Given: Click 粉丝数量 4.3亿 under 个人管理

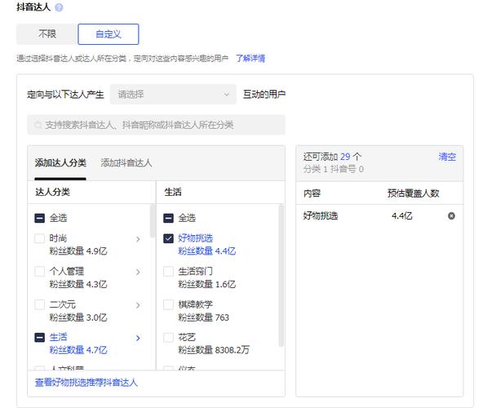Looking at the screenshot, I should pyautogui.click(x=78, y=284).
